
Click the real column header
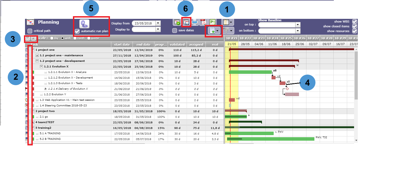point(215,45)
